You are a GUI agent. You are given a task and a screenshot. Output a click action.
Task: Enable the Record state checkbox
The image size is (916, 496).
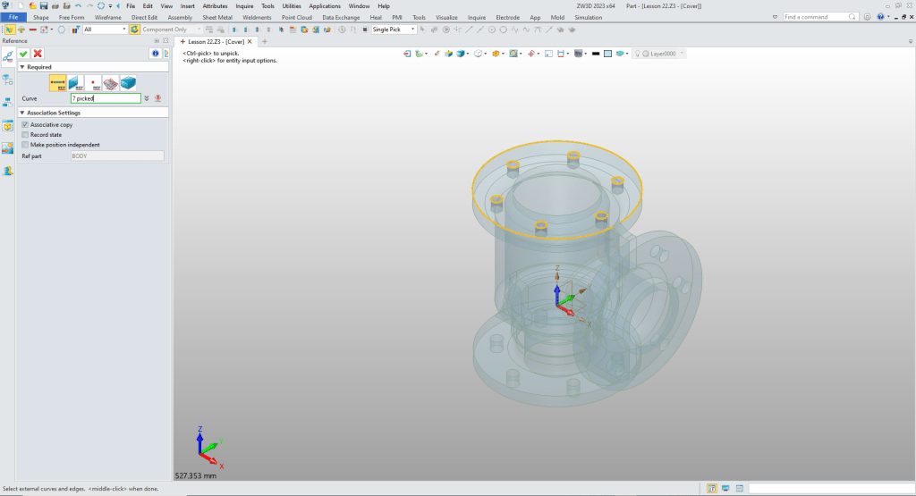pyautogui.click(x=25, y=135)
